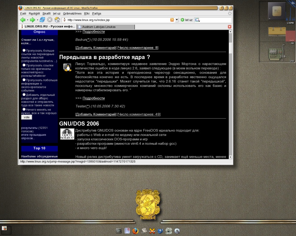Viewport: 296px width, 236px height.
Task: Launch the eye image viewer in dock
Action: pos(169,231)
